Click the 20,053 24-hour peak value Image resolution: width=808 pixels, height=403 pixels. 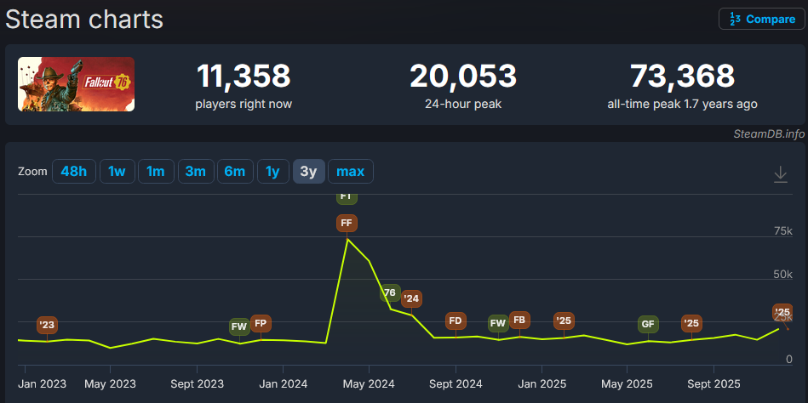[x=462, y=77]
